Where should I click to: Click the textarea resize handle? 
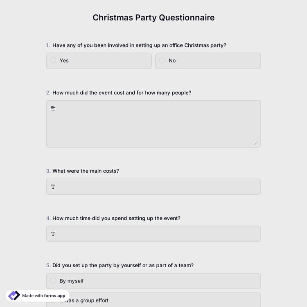255,143
